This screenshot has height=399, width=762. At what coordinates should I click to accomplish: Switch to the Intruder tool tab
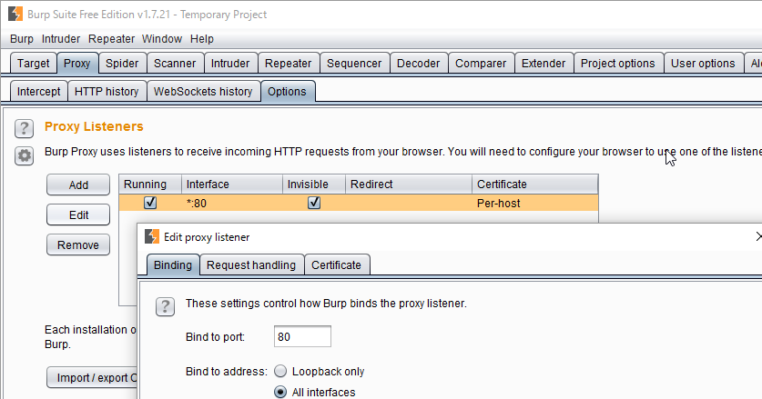pos(230,63)
